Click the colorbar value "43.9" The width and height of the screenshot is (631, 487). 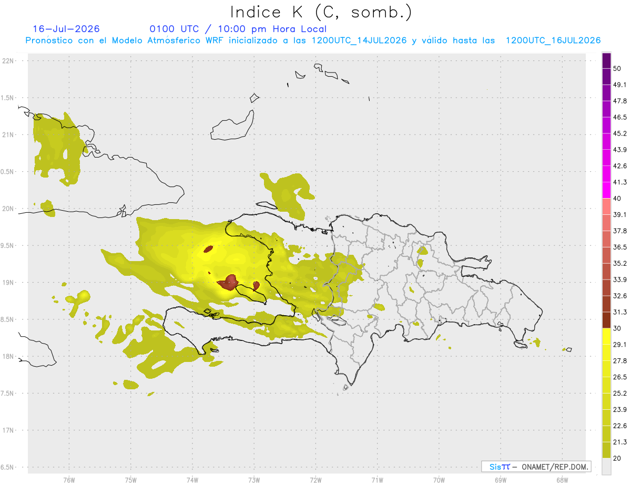click(x=620, y=150)
